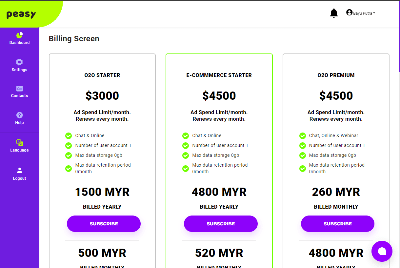Click the peasy logo

tap(21, 14)
